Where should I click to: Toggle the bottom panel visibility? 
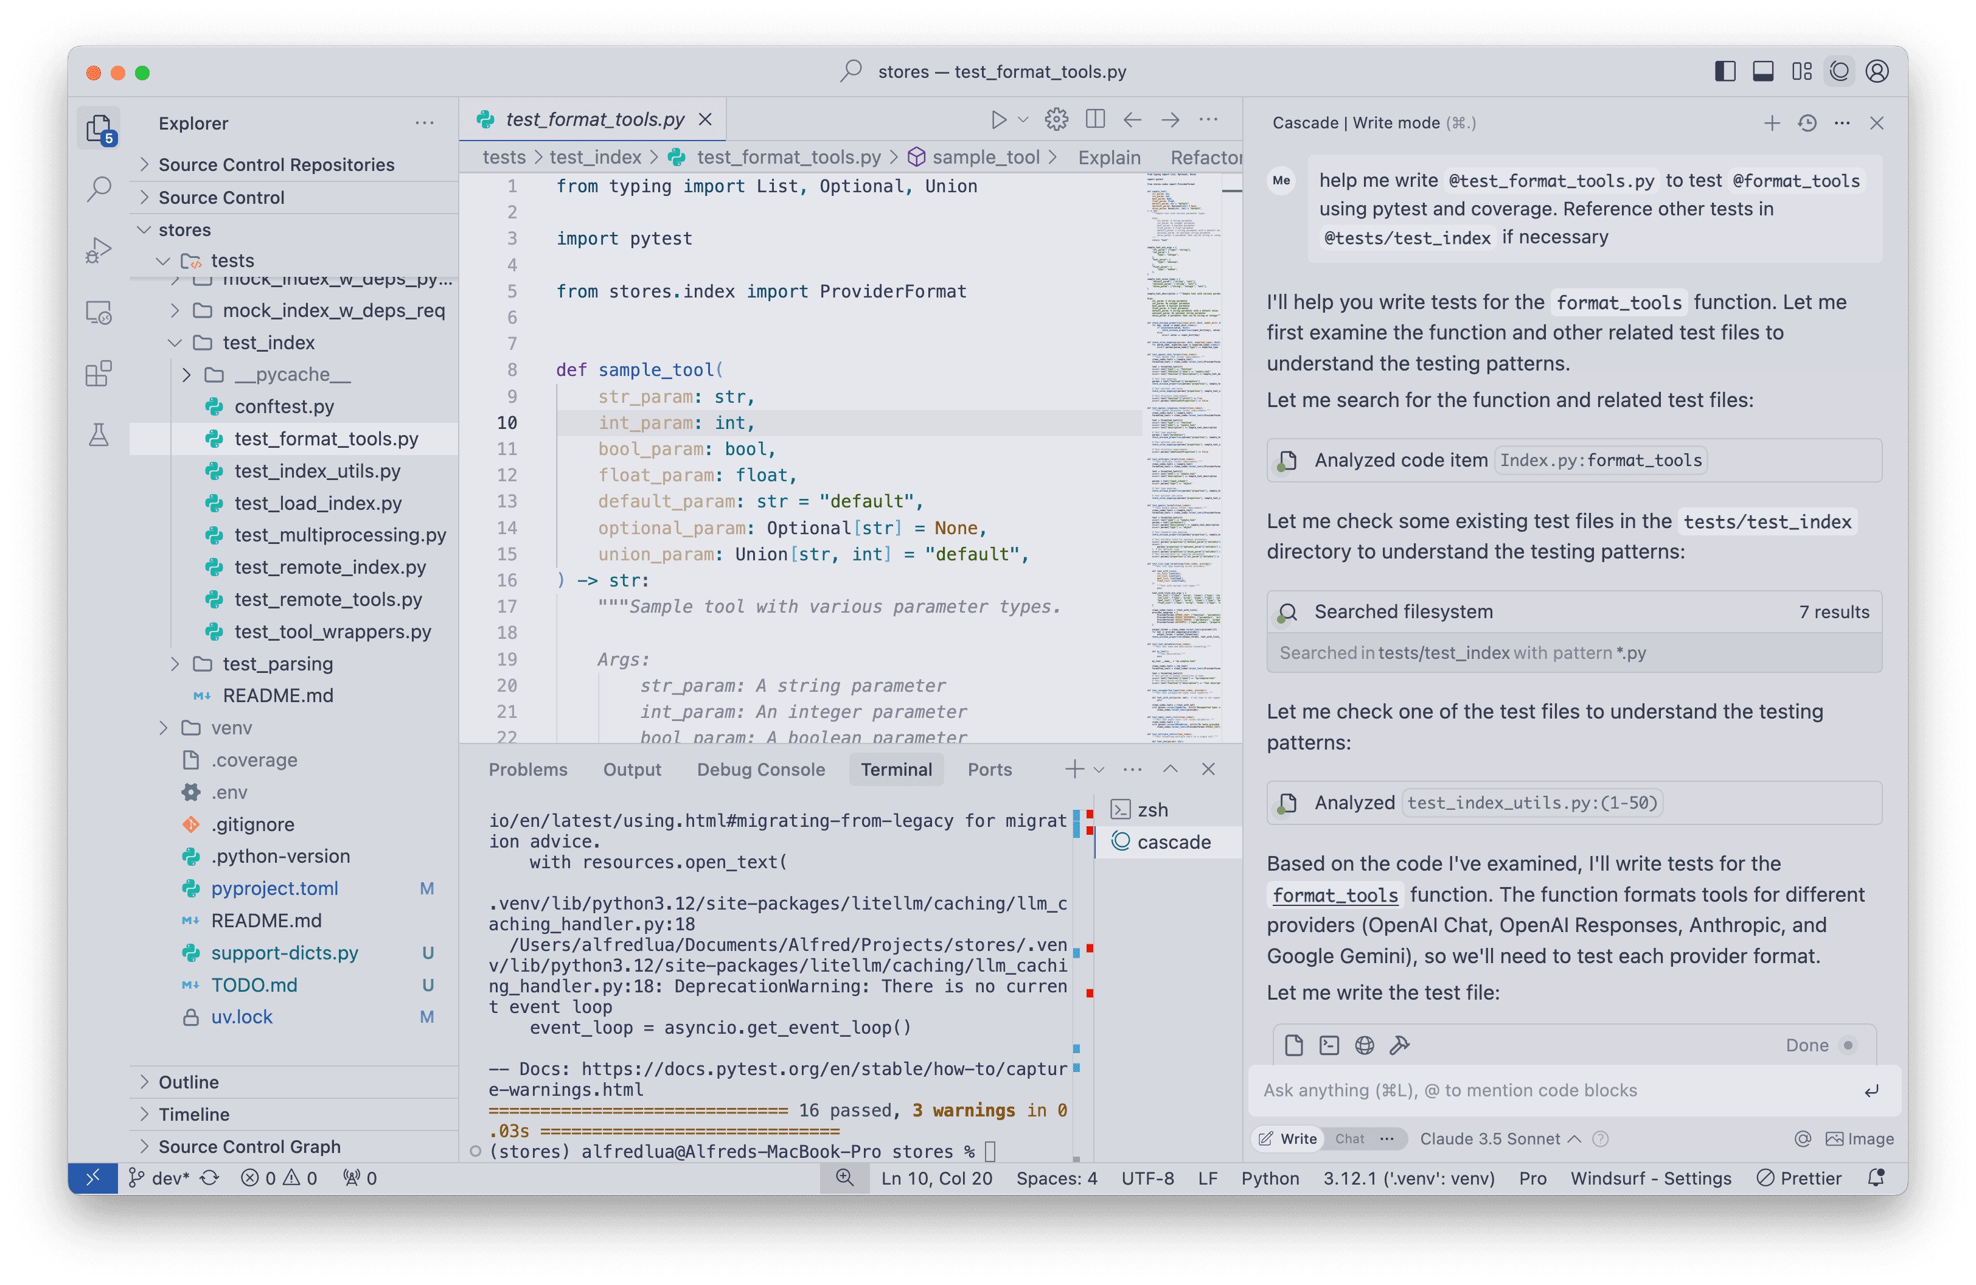pos(1764,71)
